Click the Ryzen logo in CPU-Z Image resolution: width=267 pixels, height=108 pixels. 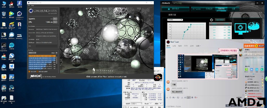(157, 77)
